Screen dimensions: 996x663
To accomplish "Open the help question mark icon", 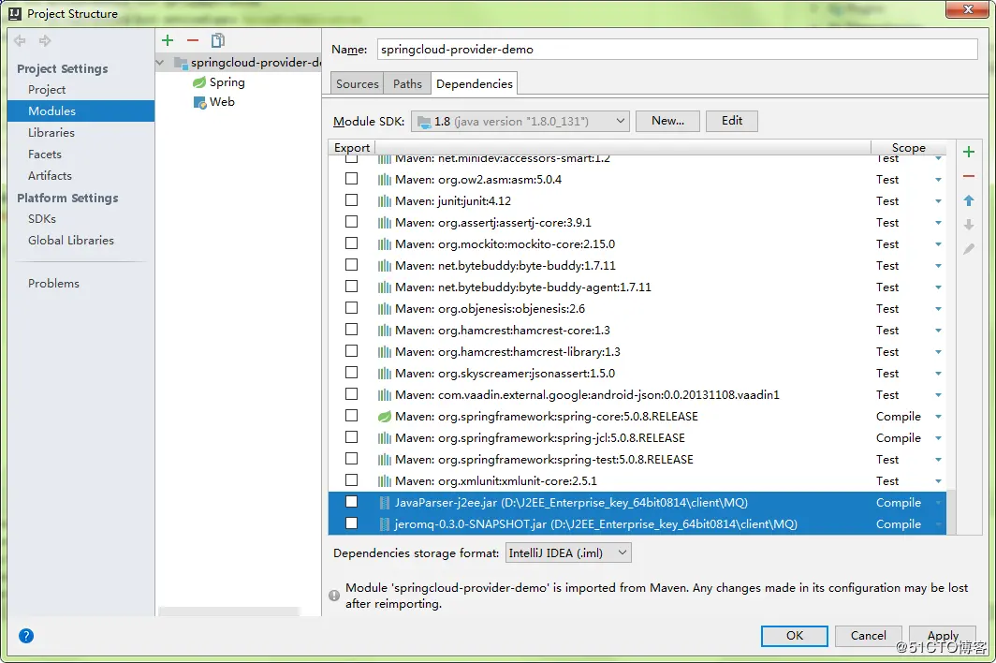I will pyautogui.click(x=26, y=636).
